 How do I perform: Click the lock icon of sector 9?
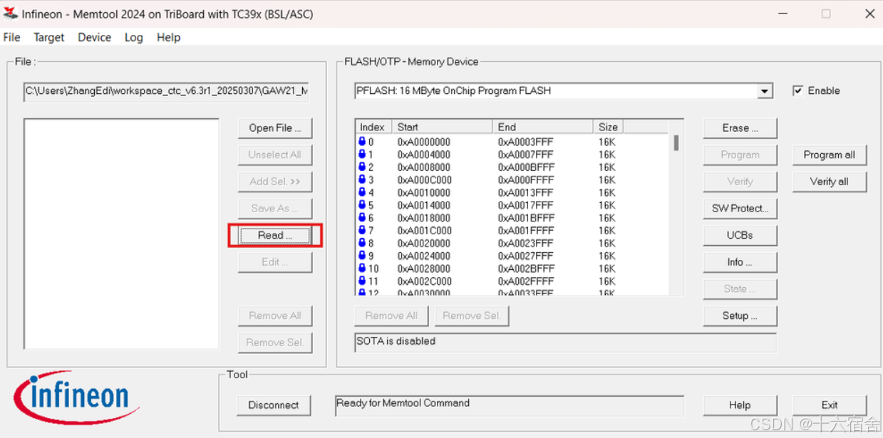click(362, 256)
